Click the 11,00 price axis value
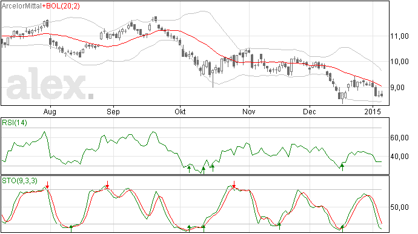This screenshot has height=234, width=418. coord(399,36)
